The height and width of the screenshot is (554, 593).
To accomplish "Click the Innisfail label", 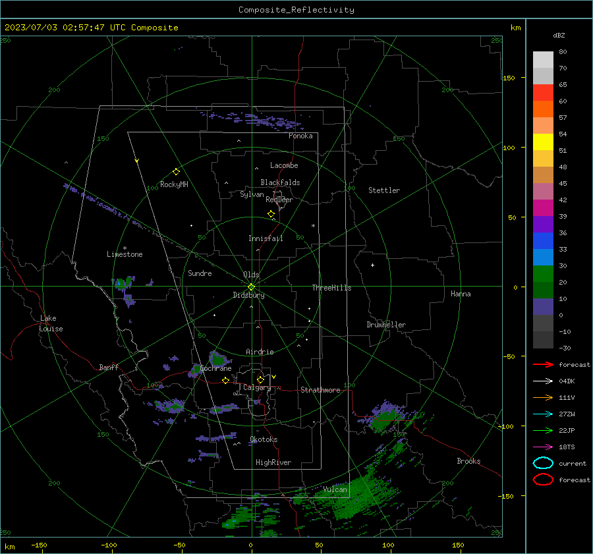I will [266, 238].
